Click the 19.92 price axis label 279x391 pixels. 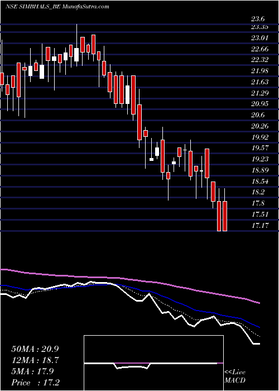click(260, 137)
